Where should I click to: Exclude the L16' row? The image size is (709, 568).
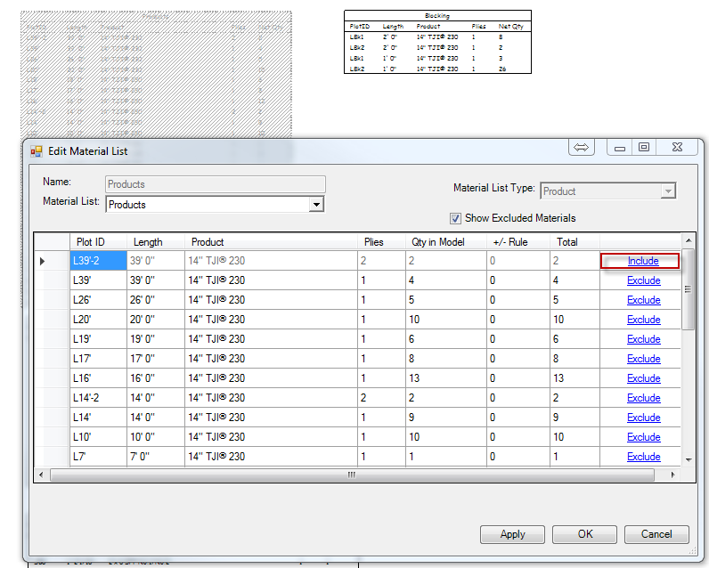[643, 378]
